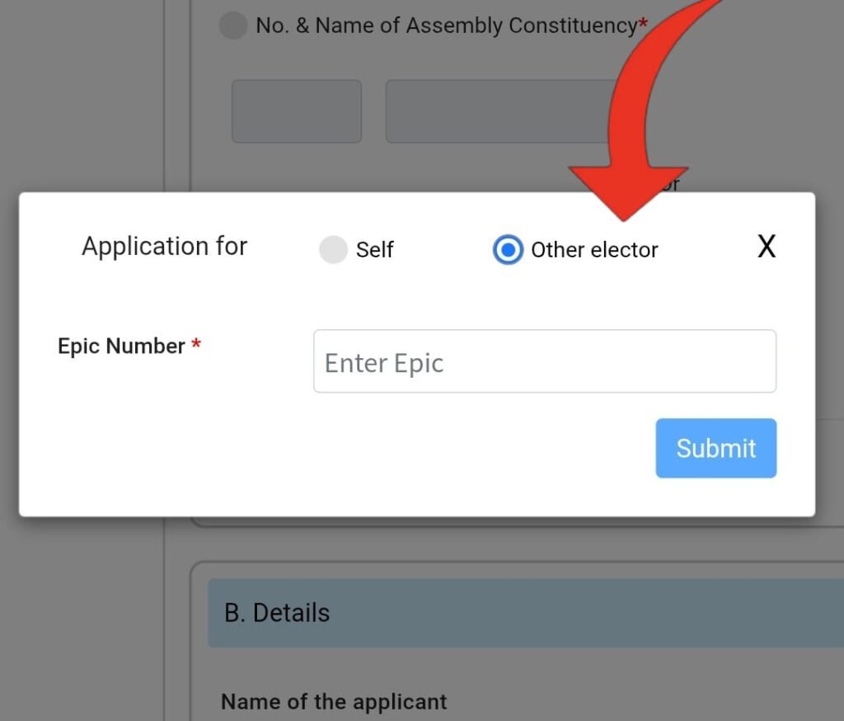Close the Application for dialog with X

pyautogui.click(x=767, y=247)
